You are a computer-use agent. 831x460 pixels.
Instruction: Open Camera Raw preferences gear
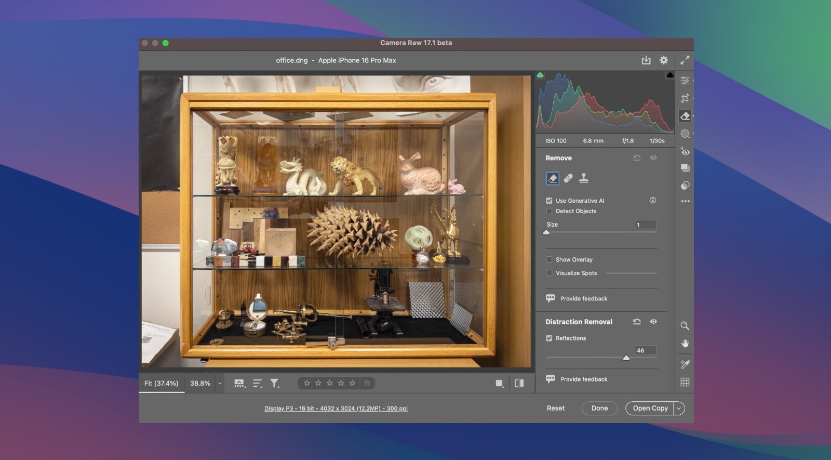tap(664, 60)
